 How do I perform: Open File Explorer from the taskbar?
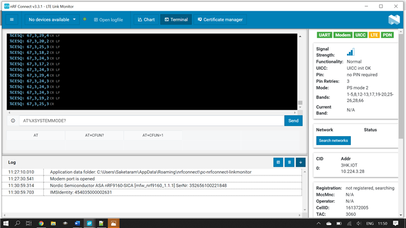pos(53,224)
